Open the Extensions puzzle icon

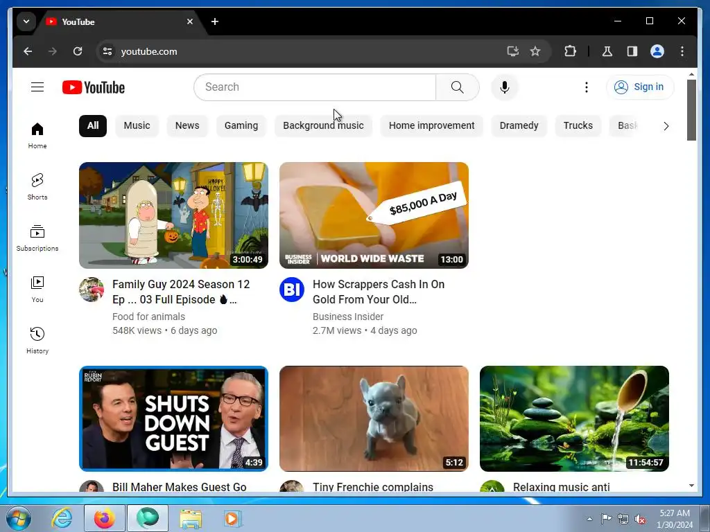coord(570,51)
